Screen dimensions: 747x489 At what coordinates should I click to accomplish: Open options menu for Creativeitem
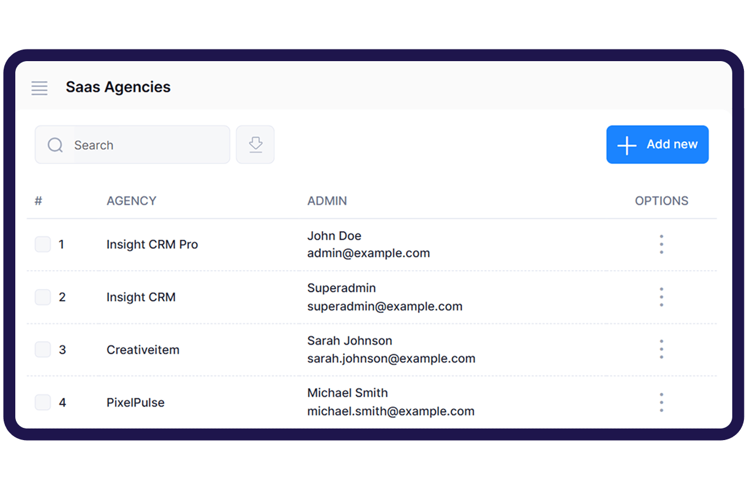pyautogui.click(x=661, y=350)
